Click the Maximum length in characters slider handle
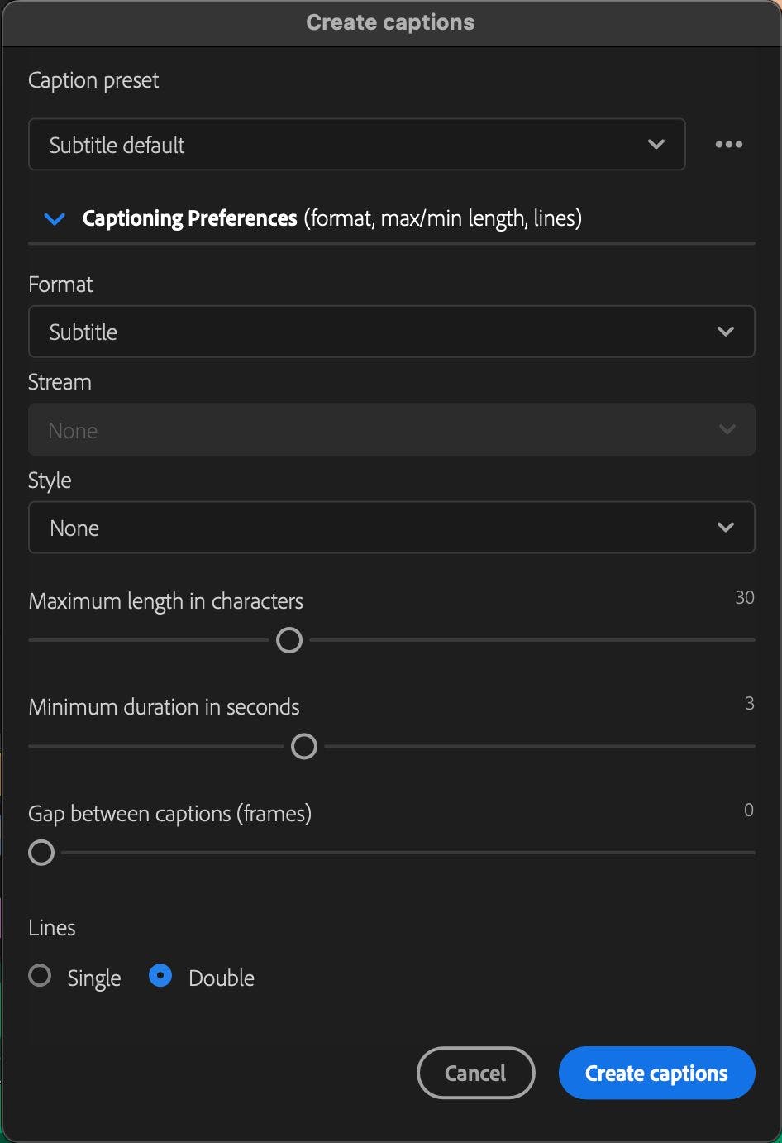This screenshot has height=1143, width=782. point(289,640)
